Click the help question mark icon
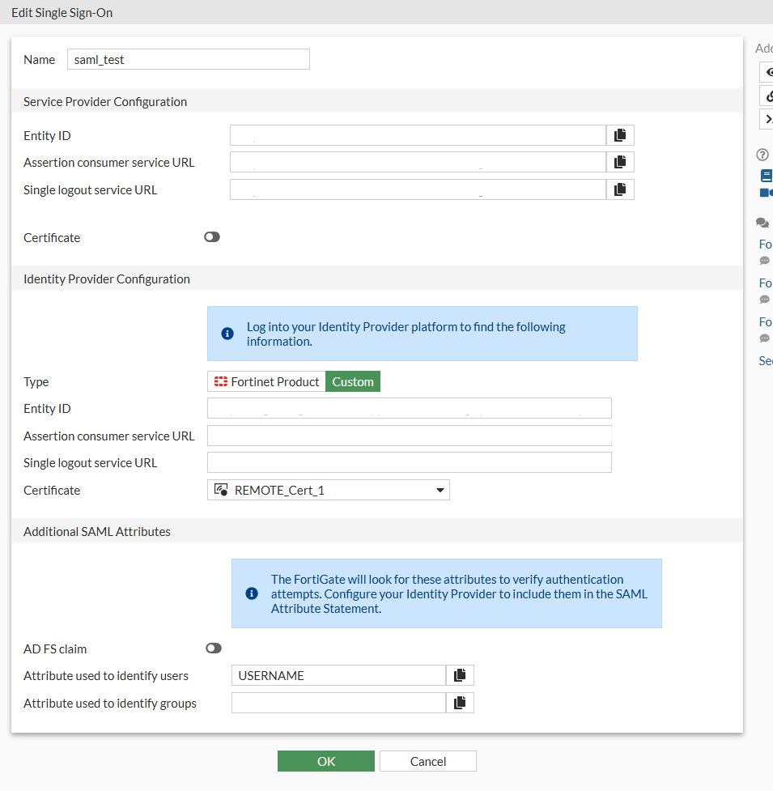Screen dimensions: 773x791 762,155
